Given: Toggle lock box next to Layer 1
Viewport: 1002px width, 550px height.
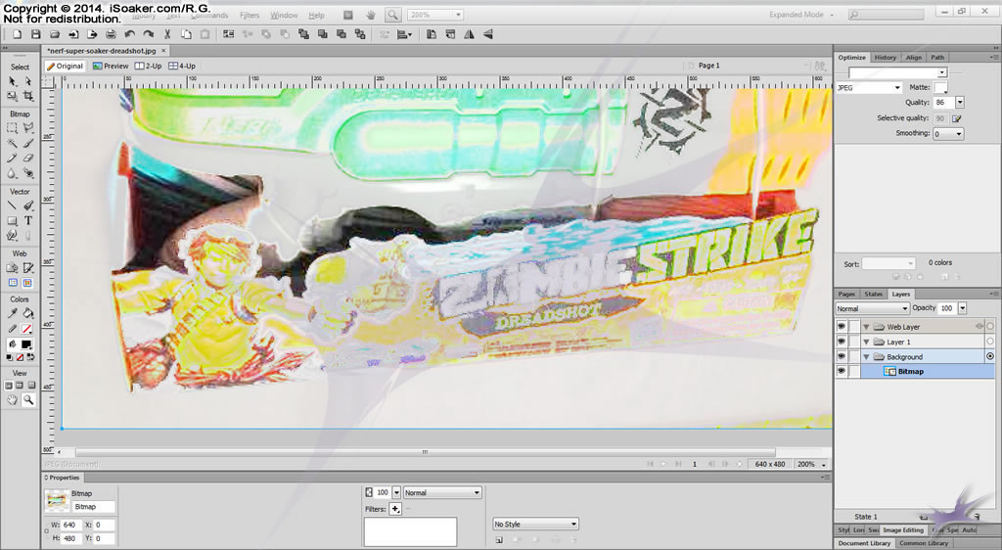Looking at the screenshot, I should click(854, 342).
